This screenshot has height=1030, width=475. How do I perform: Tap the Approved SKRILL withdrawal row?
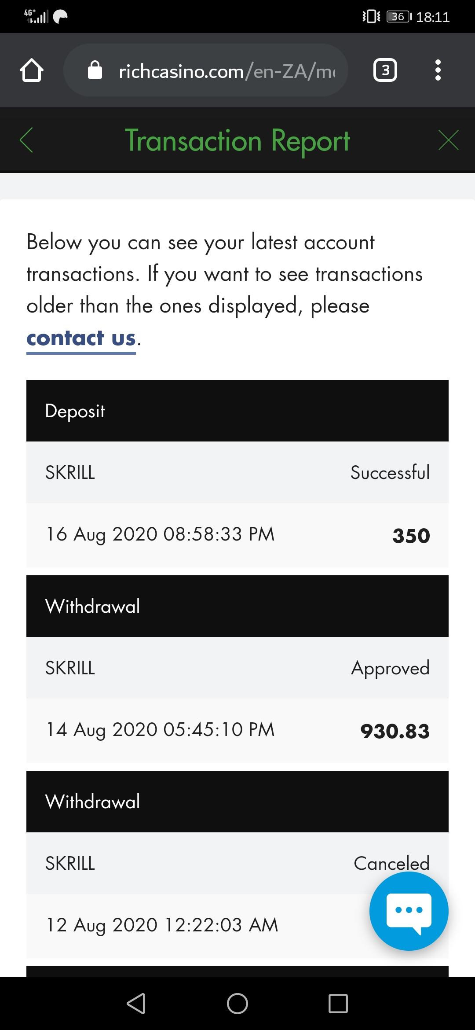[x=237, y=668]
